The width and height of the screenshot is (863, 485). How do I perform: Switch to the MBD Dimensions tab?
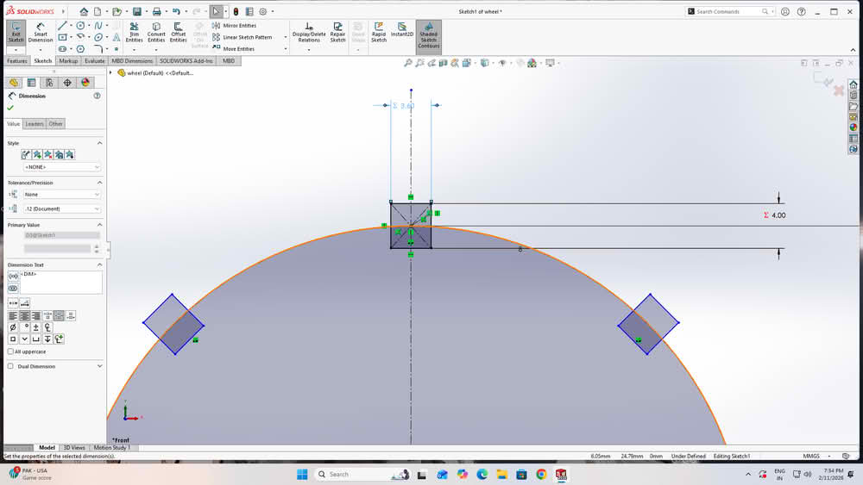point(132,61)
